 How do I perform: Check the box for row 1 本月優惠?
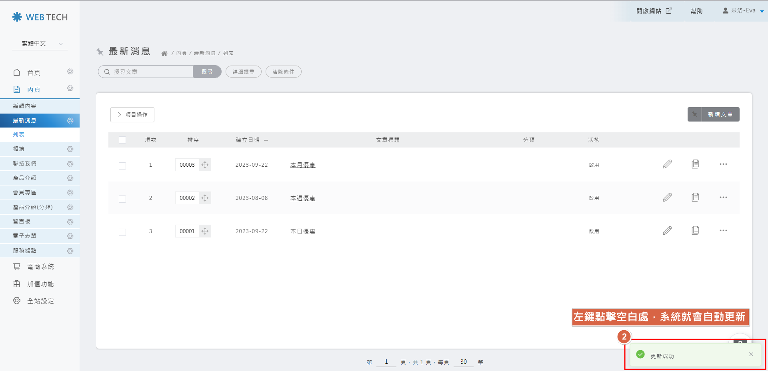coord(122,166)
